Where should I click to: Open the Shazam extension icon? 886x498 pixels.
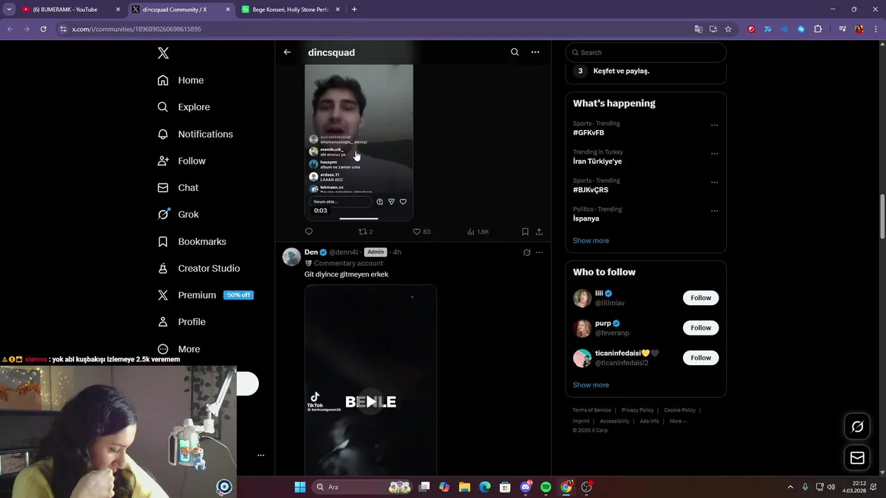coord(801,29)
